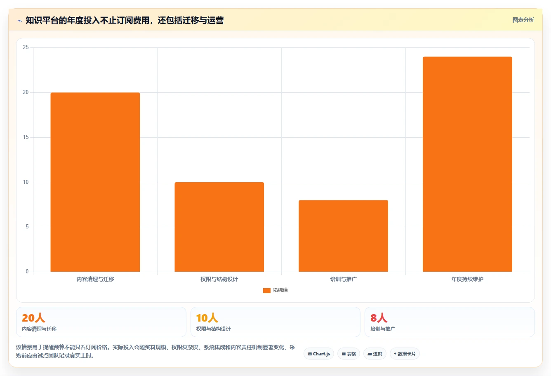
Task: Open the 20人 stat card
Action: pos(101,322)
